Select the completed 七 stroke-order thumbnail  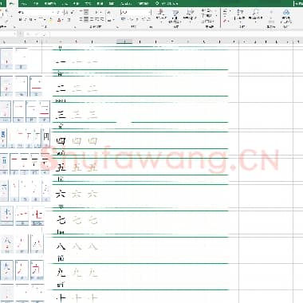click(x=37, y=216)
